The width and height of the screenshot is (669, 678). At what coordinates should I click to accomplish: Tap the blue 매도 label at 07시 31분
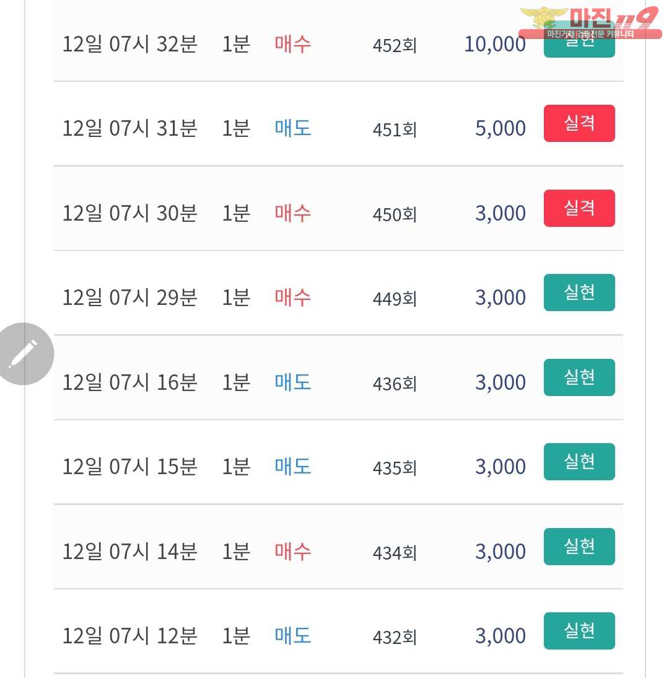(292, 128)
